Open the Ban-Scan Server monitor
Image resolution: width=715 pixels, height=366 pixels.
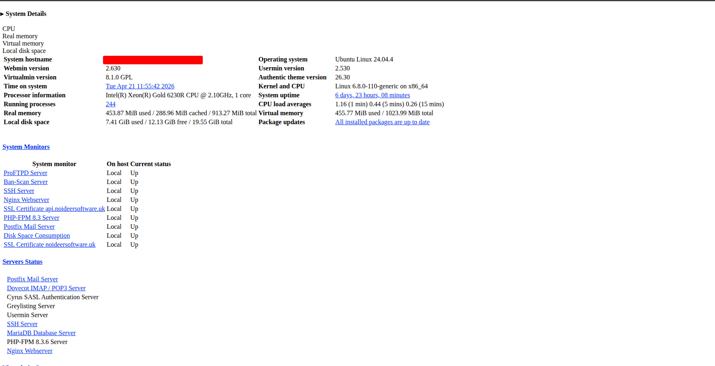tap(26, 182)
